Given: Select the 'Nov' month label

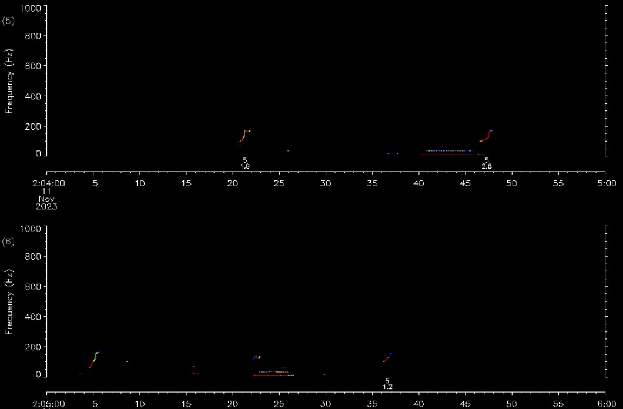Looking at the screenshot, I should (46, 199).
